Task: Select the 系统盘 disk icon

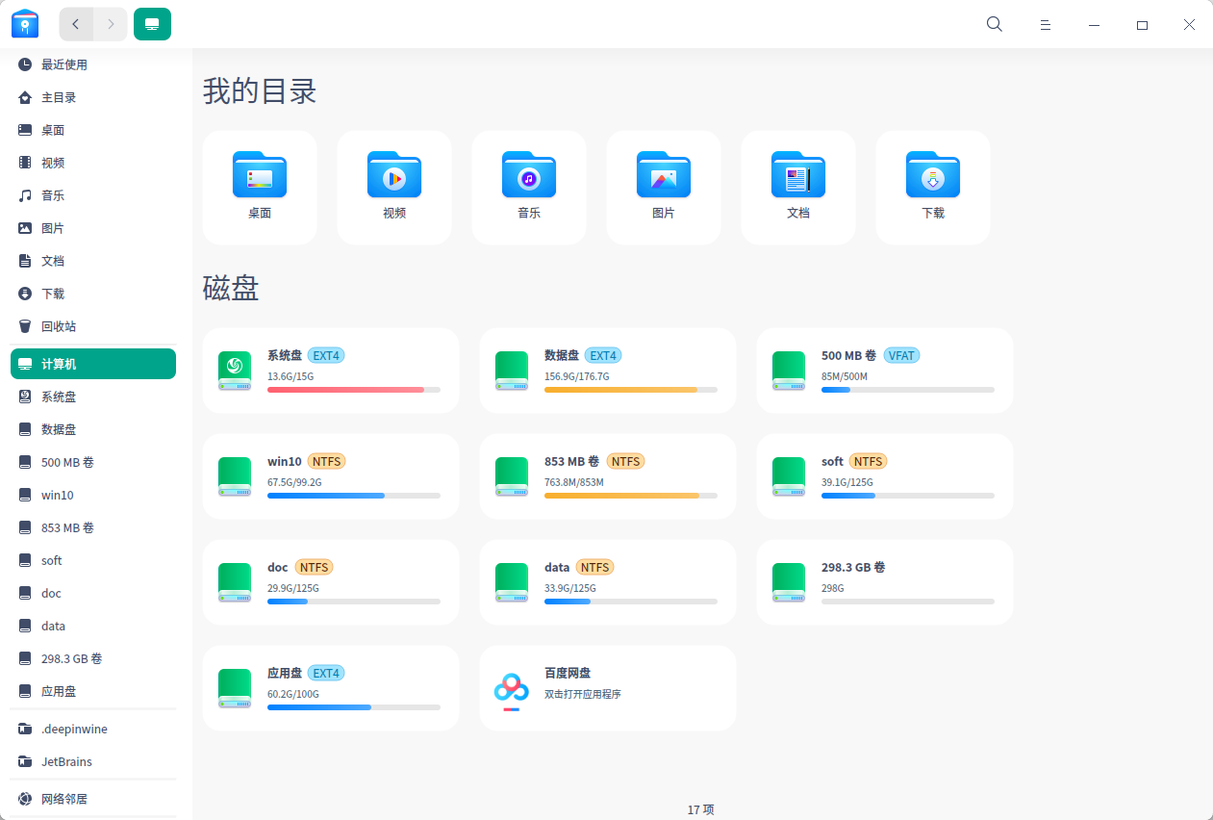Action: (235, 371)
